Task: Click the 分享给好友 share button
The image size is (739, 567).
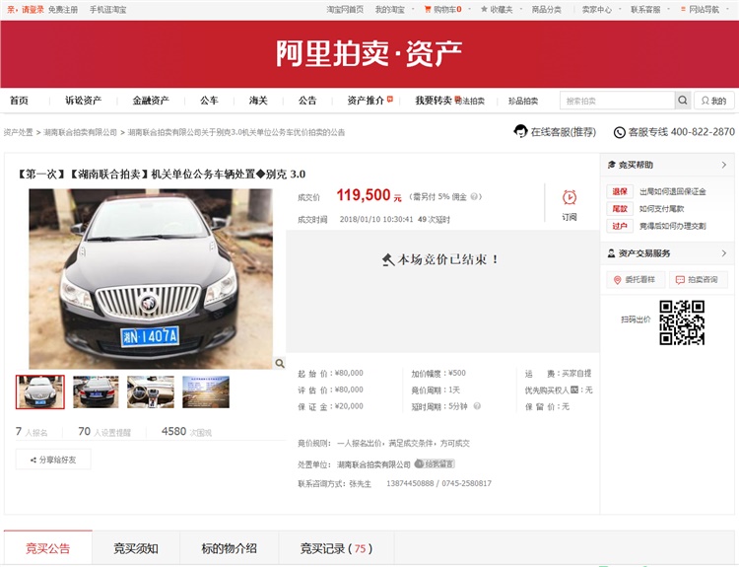Action: pos(53,460)
